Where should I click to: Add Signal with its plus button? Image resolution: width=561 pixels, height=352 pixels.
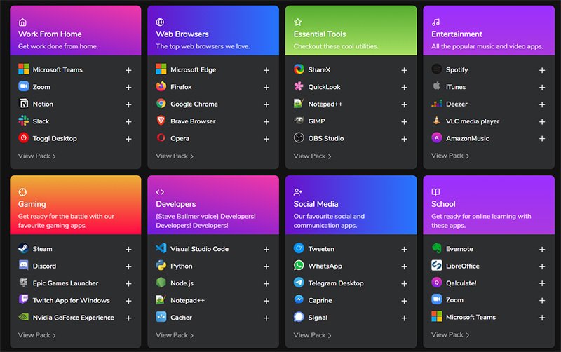[404, 318]
